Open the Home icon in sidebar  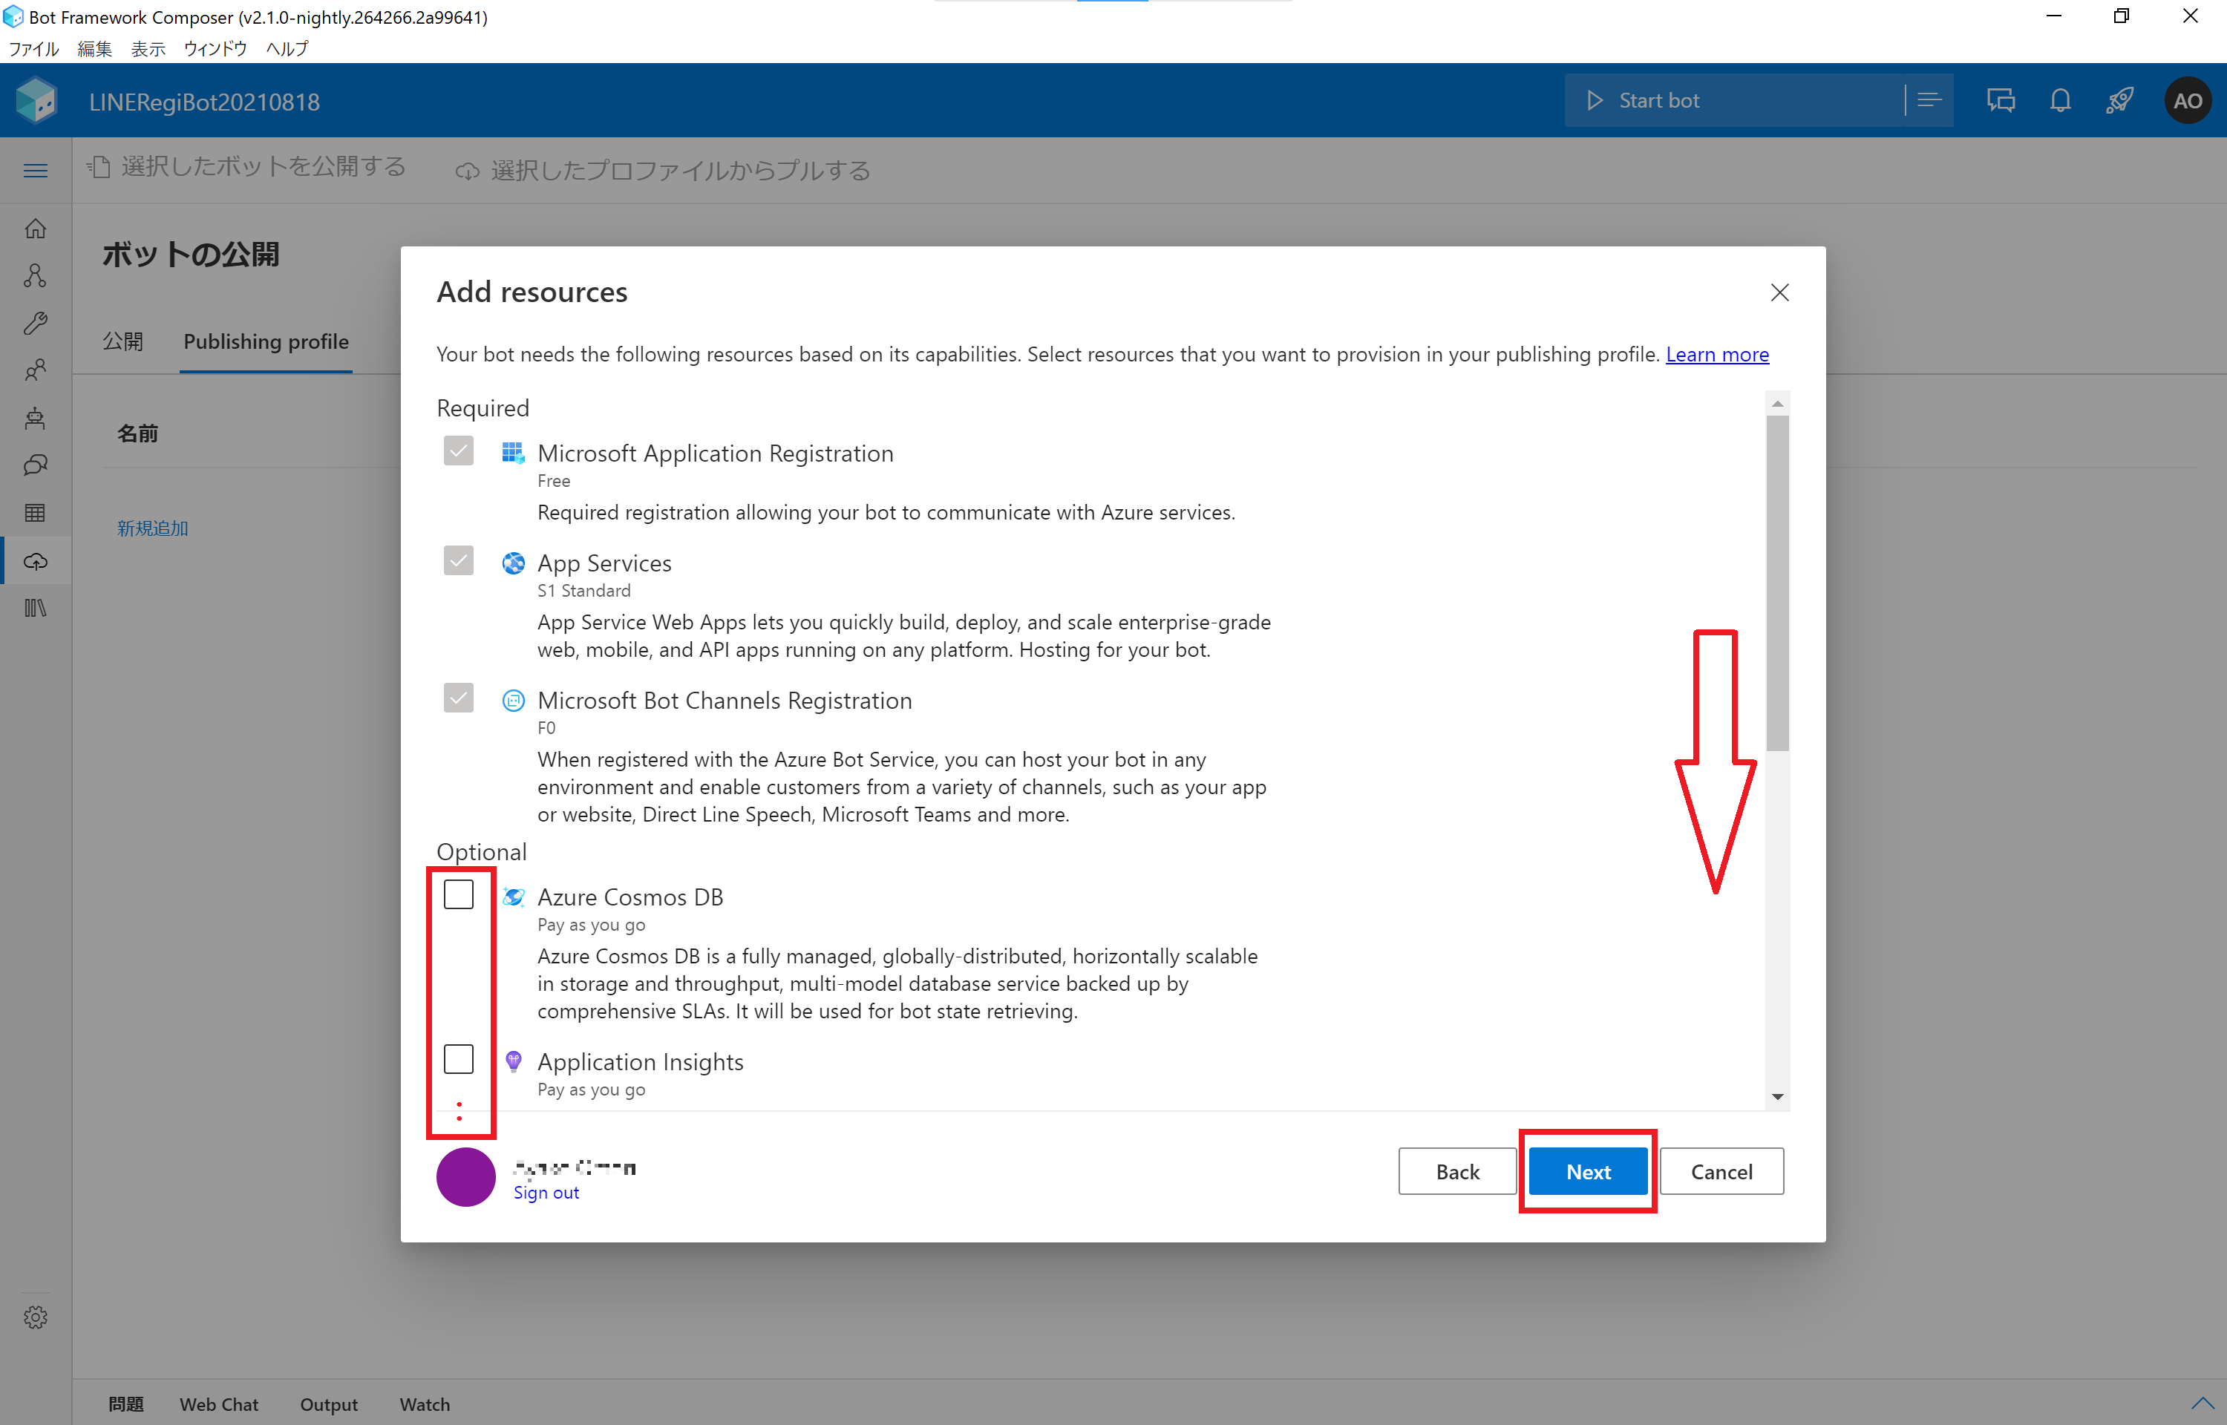point(35,228)
